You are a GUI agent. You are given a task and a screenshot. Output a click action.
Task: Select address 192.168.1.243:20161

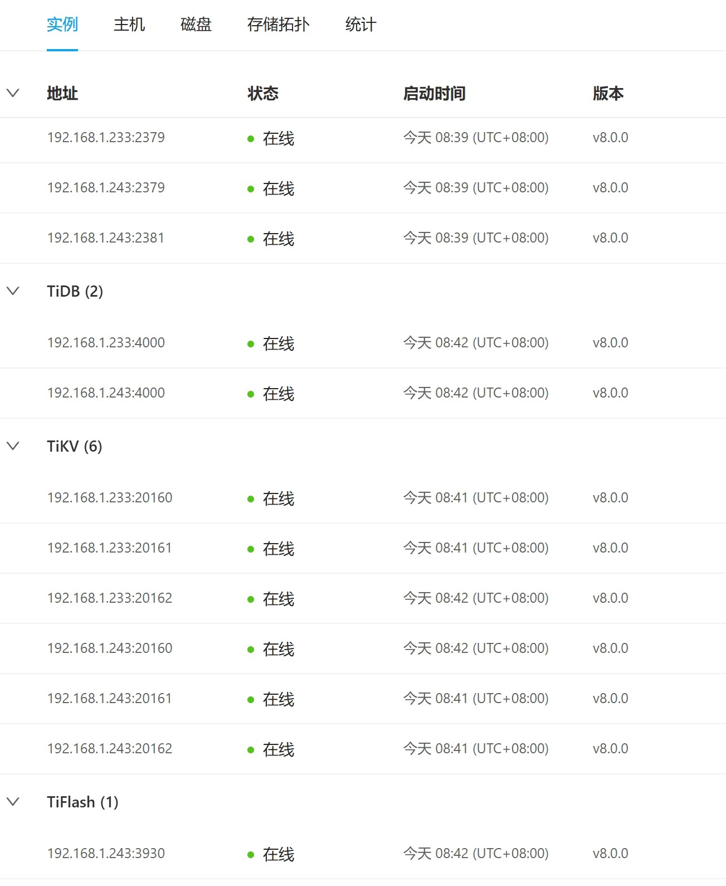pyautogui.click(x=110, y=699)
